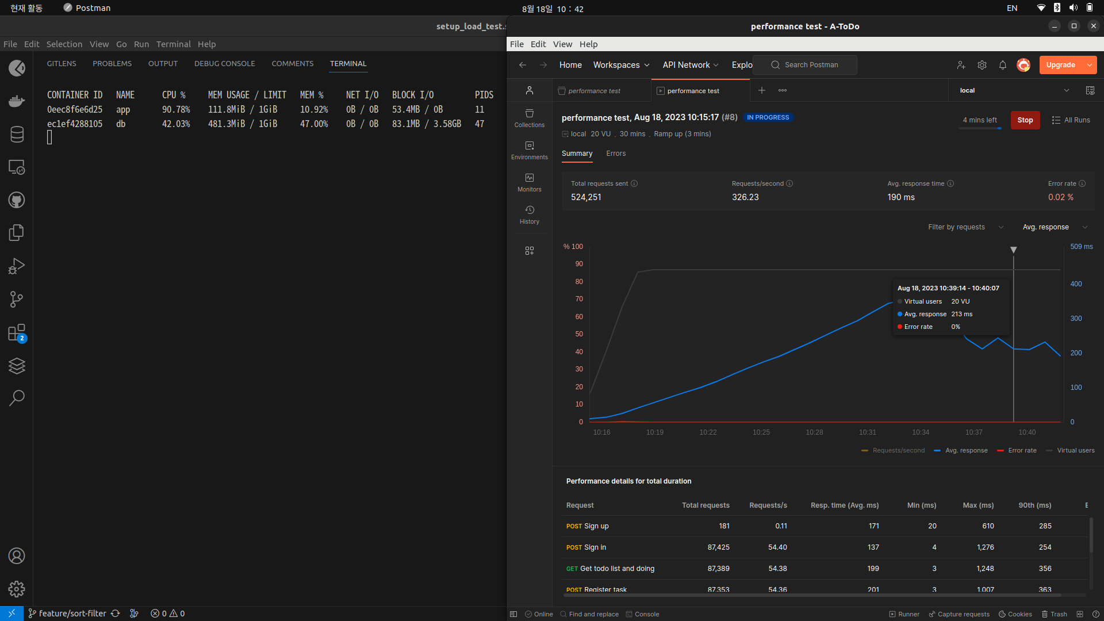Open Manage gear in VS Code sidebar
The width and height of the screenshot is (1104, 621).
(17, 589)
